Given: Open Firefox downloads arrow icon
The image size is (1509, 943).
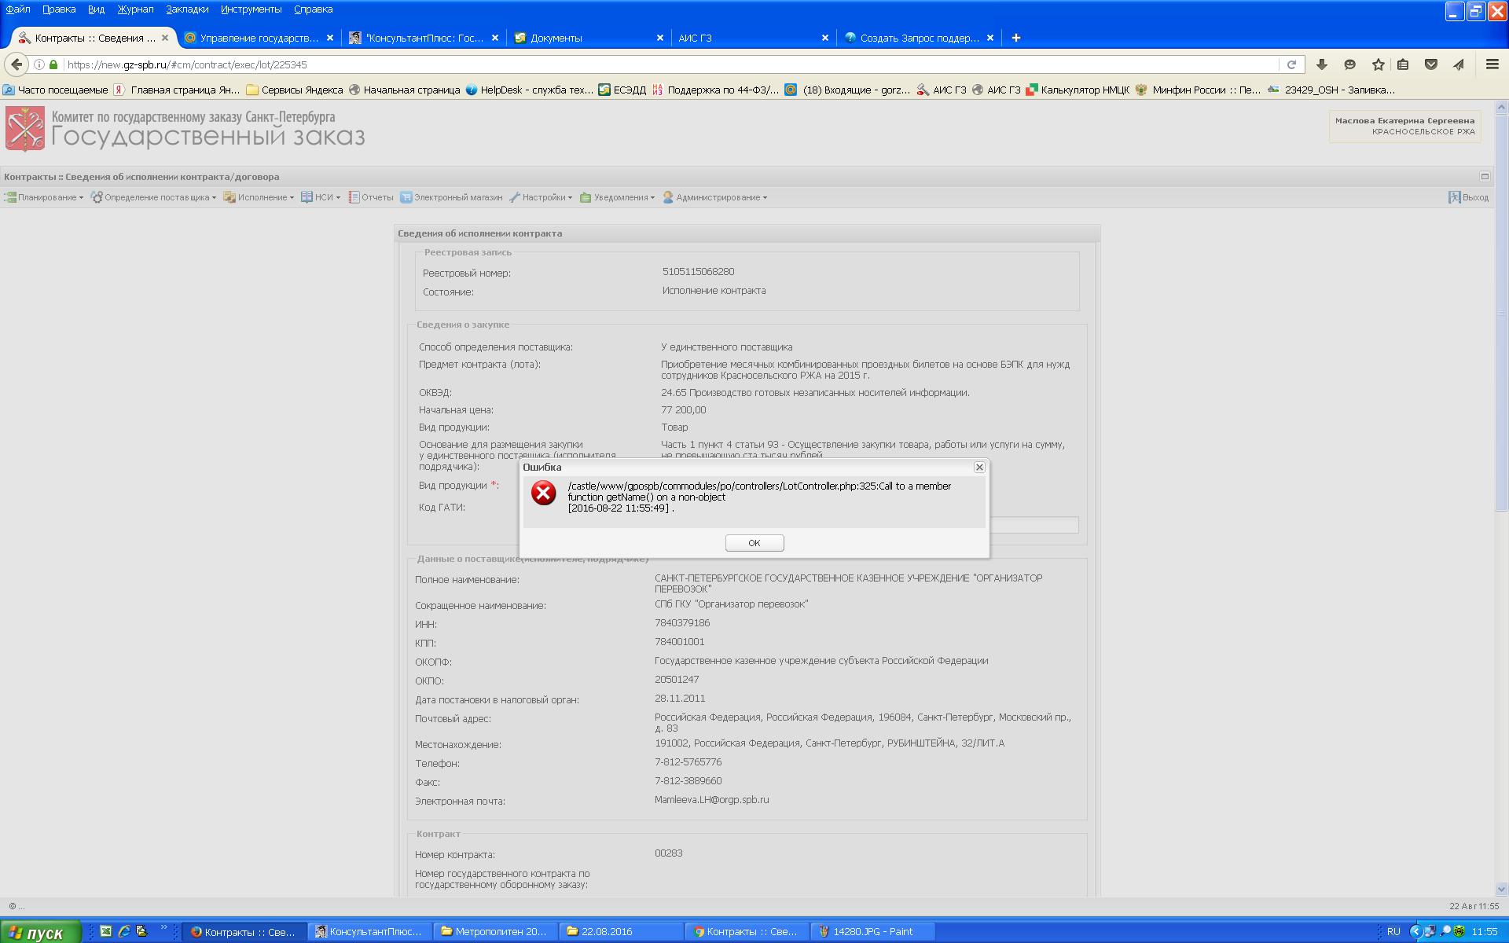Looking at the screenshot, I should point(1321,64).
